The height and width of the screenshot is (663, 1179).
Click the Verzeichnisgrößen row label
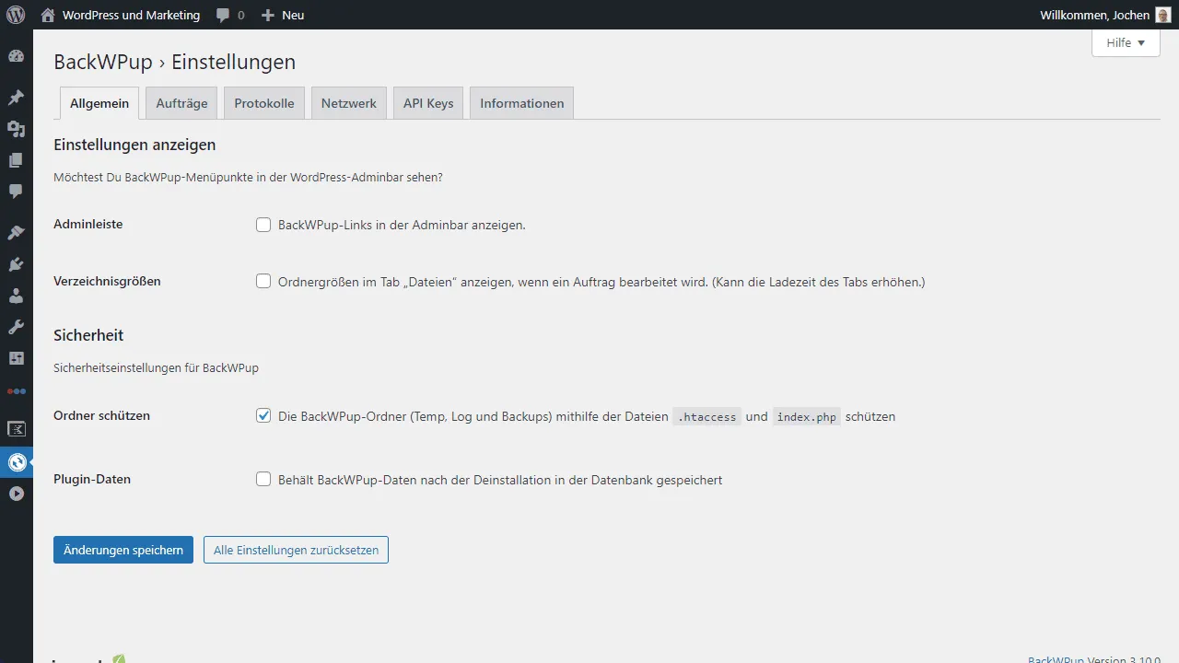pyautogui.click(x=107, y=281)
